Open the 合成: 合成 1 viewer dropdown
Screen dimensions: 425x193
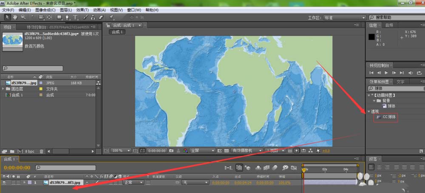pos(127,25)
